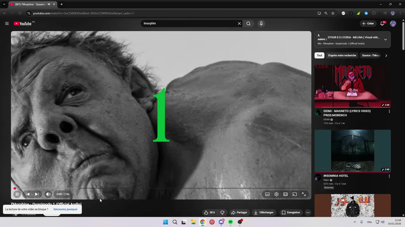Image resolution: width=405 pixels, height=227 pixels.
Task: Open Chrome media controls icon
Action: [x=385, y=13]
